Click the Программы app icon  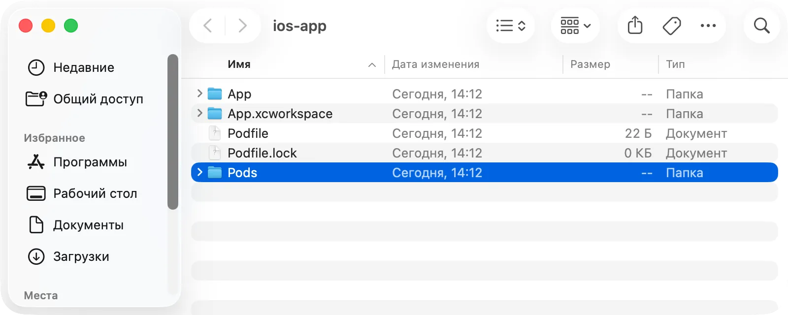click(36, 162)
